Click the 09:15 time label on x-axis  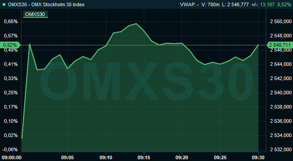(x=144, y=157)
